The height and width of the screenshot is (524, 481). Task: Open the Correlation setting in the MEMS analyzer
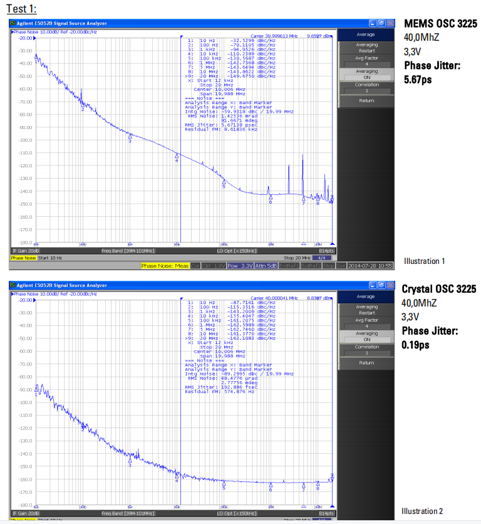click(x=366, y=87)
